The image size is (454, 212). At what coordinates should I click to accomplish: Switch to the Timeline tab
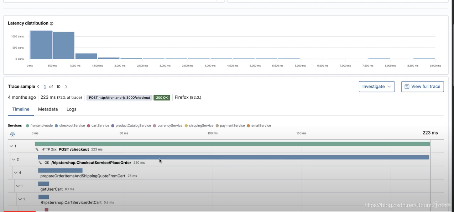tap(21, 109)
